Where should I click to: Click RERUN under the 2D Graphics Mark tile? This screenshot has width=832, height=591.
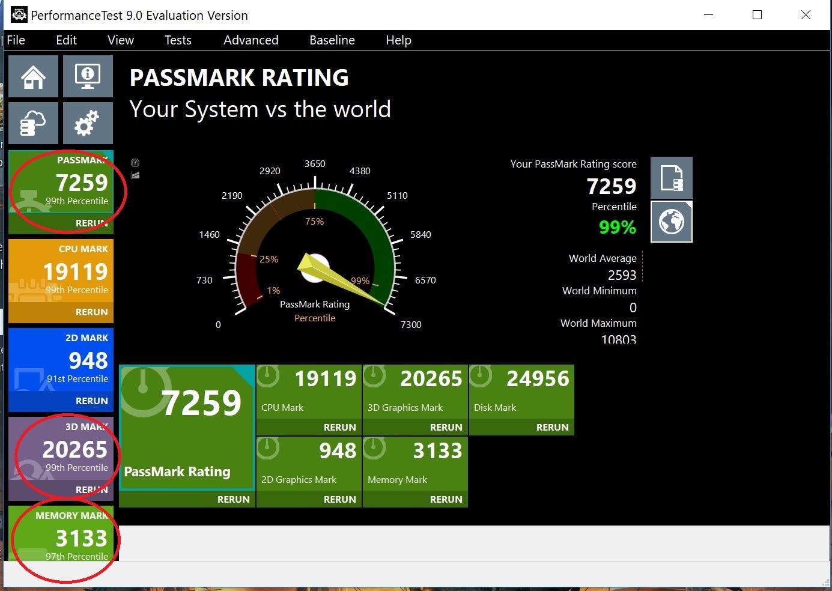[339, 499]
